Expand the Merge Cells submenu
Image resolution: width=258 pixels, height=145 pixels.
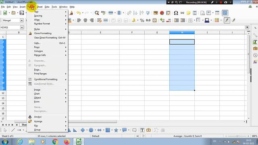pos(48,55)
